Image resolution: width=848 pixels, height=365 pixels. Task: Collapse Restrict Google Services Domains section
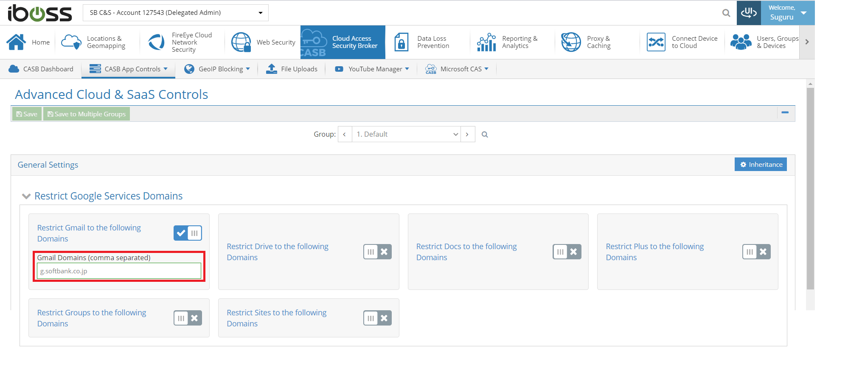(x=26, y=196)
